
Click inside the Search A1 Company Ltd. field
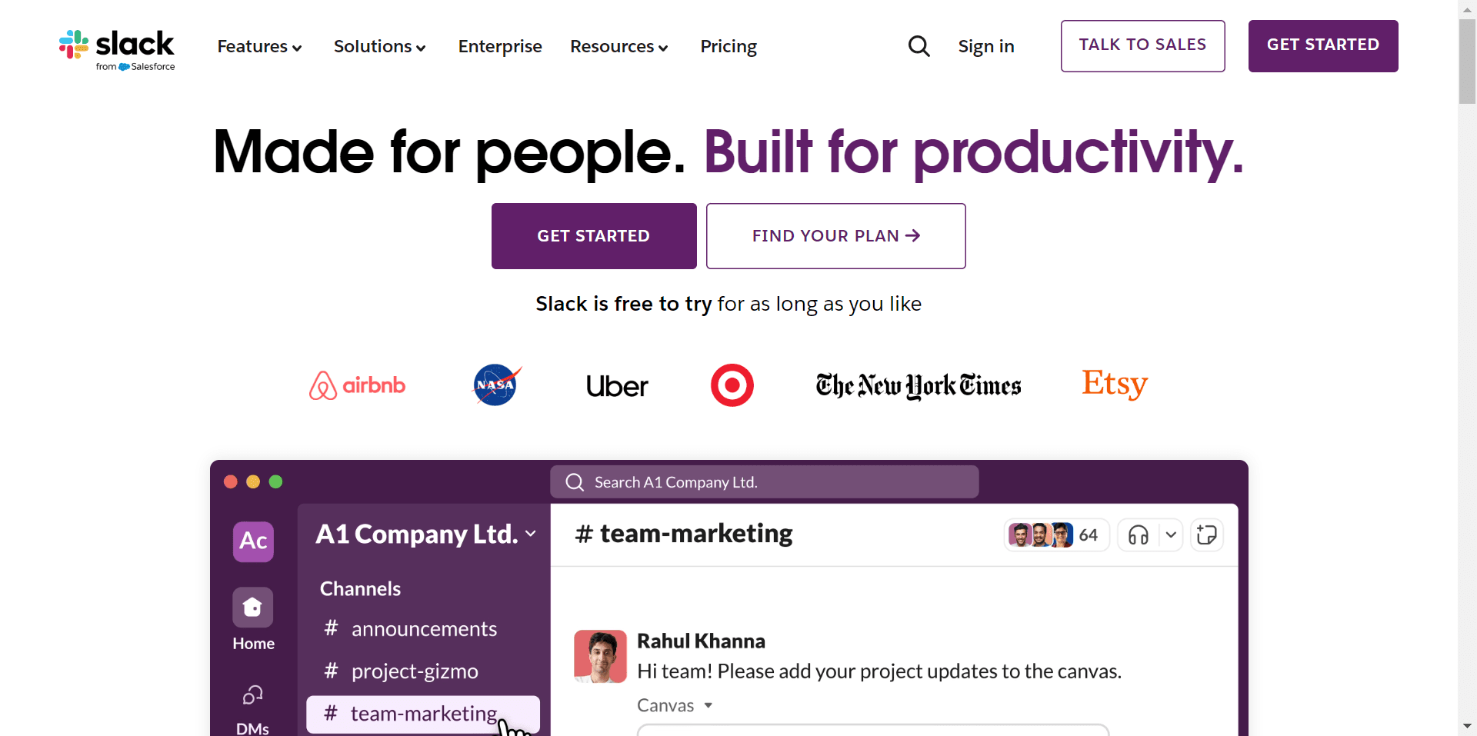tap(764, 481)
